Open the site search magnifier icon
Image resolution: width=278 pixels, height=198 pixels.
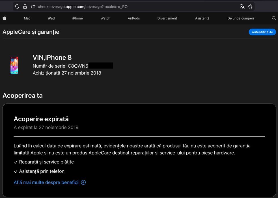pos(273,18)
